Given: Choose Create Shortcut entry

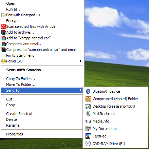Looking at the screenshot, I should click(x=42, y=114).
